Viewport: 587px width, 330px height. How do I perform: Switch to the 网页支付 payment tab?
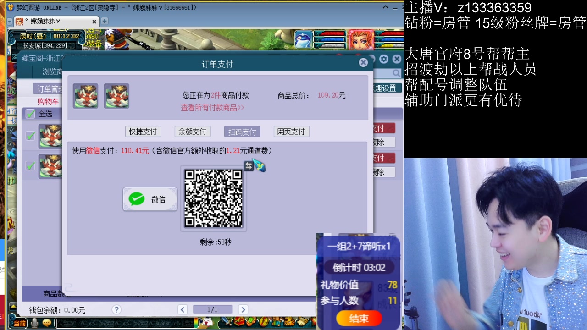(x=291, y=132)
